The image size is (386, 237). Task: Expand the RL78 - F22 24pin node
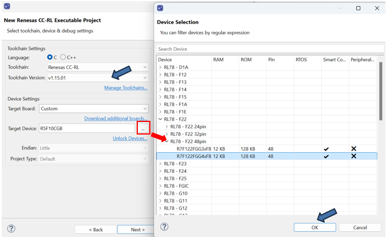167,127
